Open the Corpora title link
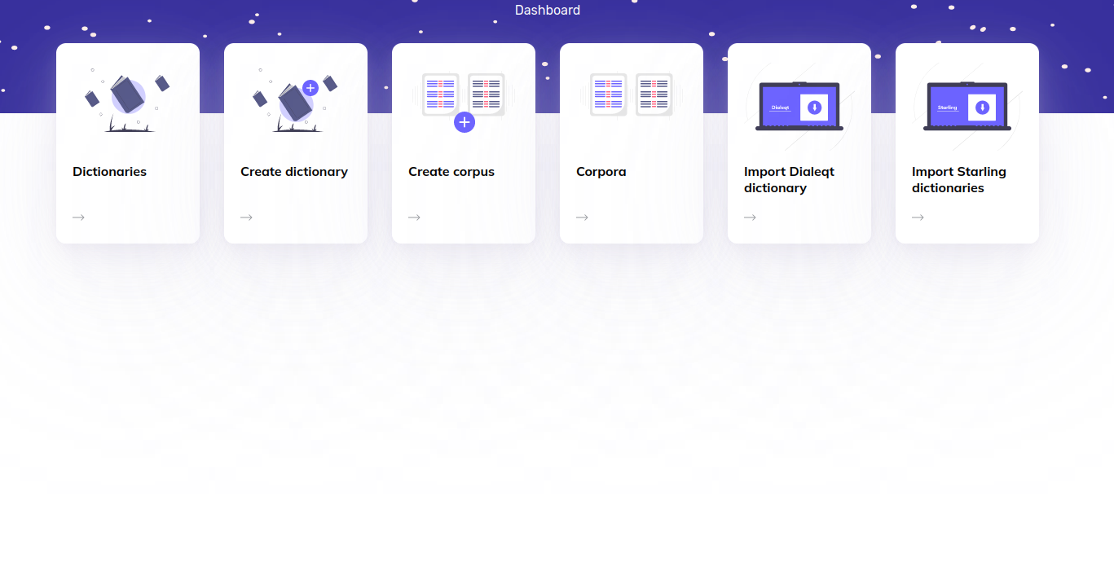 click(601, 172)
